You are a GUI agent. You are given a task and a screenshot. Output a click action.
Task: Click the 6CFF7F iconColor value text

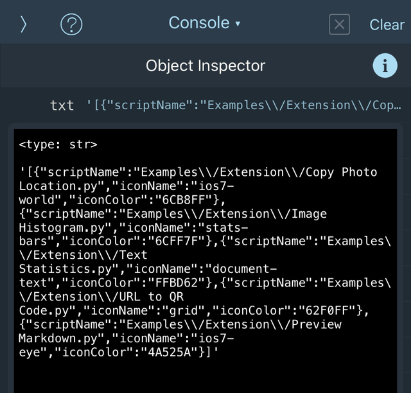click(177, 241)
